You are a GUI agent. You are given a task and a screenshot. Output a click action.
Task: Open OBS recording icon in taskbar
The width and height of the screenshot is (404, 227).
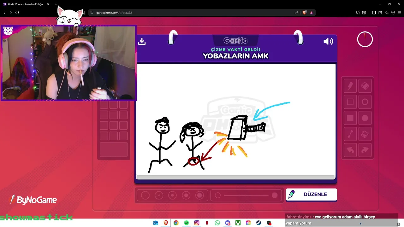(x=269, y=223)
